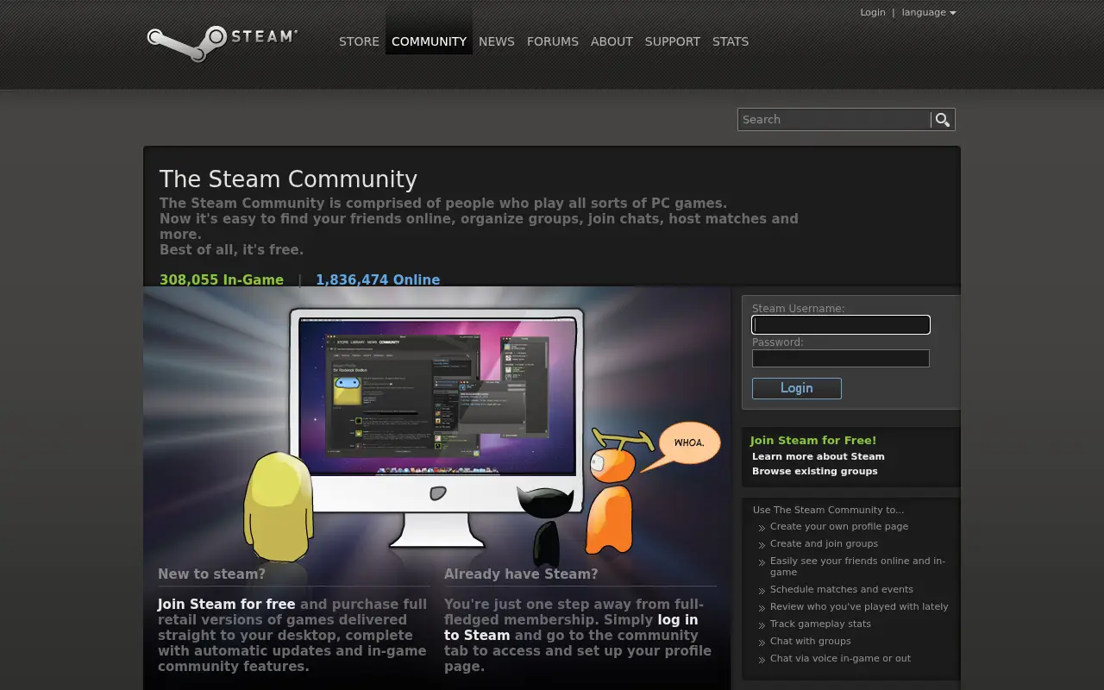The image size is (1104, 690).
Task: Click 'Chat via voice in-game or out'
Action: coord(840,658)
